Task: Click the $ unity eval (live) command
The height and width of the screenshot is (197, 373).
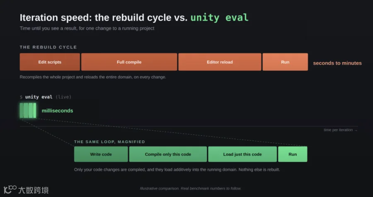Action: tap(46, 97)
